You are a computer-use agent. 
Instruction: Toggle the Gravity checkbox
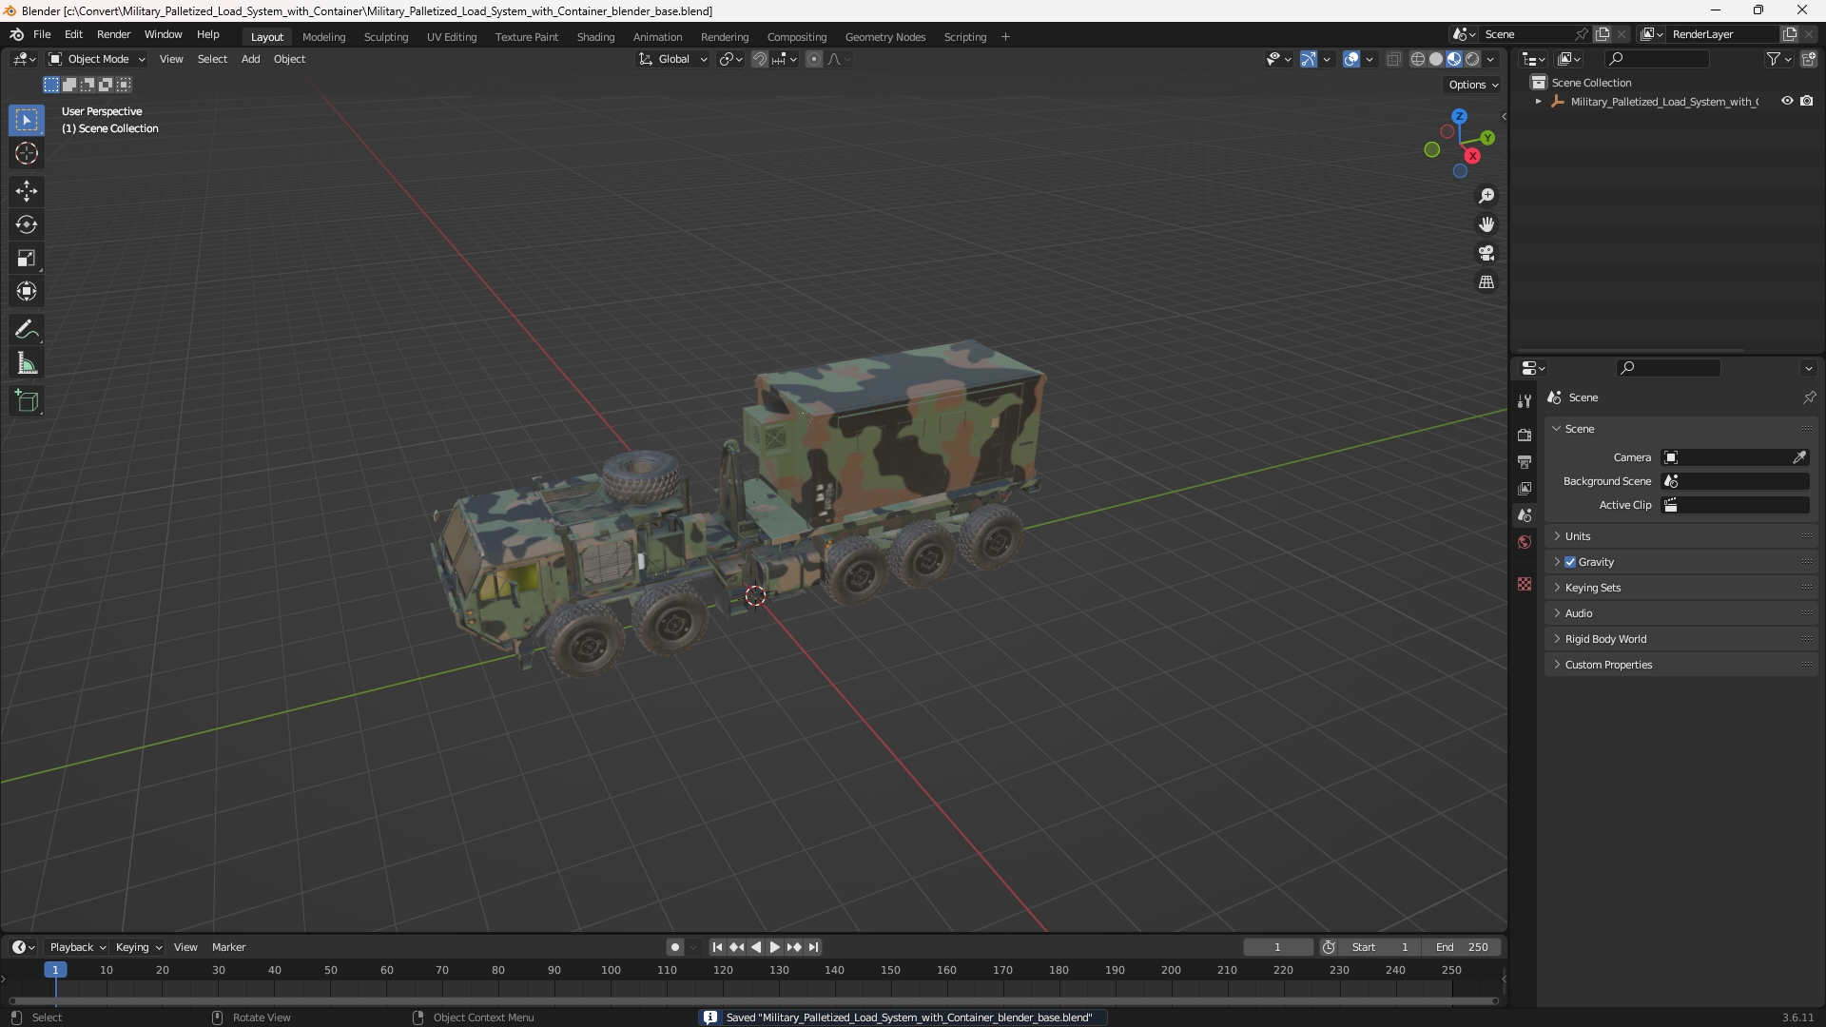[x=1570, y=562]
